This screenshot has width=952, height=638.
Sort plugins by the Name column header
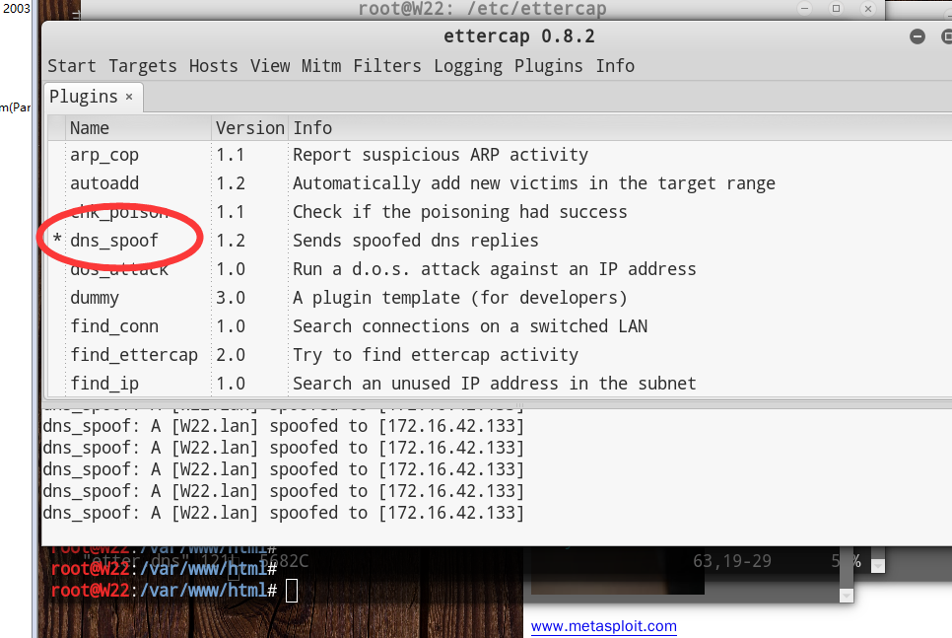click(x=90, y=128)
